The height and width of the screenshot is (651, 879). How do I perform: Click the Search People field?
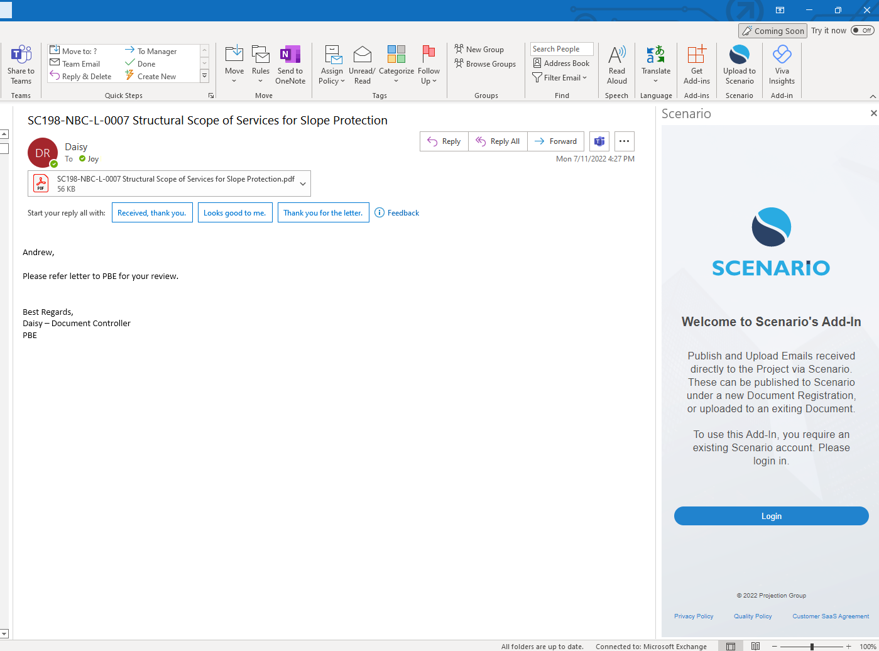tap(561, 48)
